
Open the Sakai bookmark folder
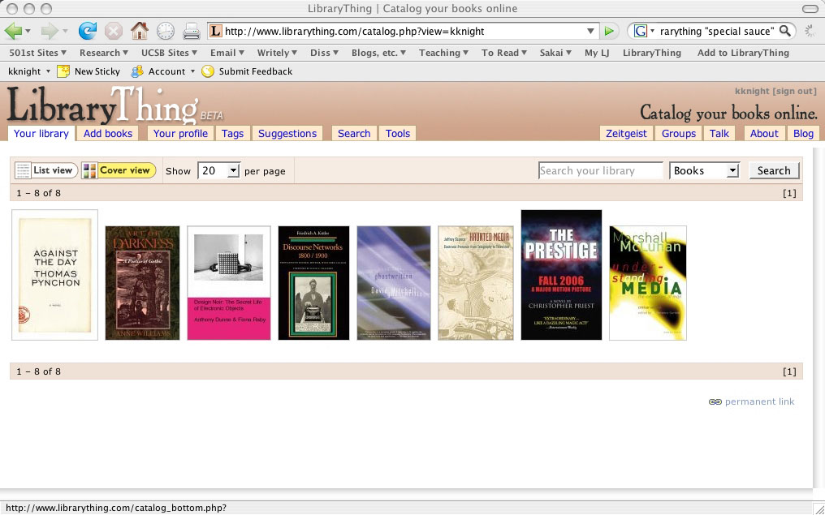coord(555,53)
